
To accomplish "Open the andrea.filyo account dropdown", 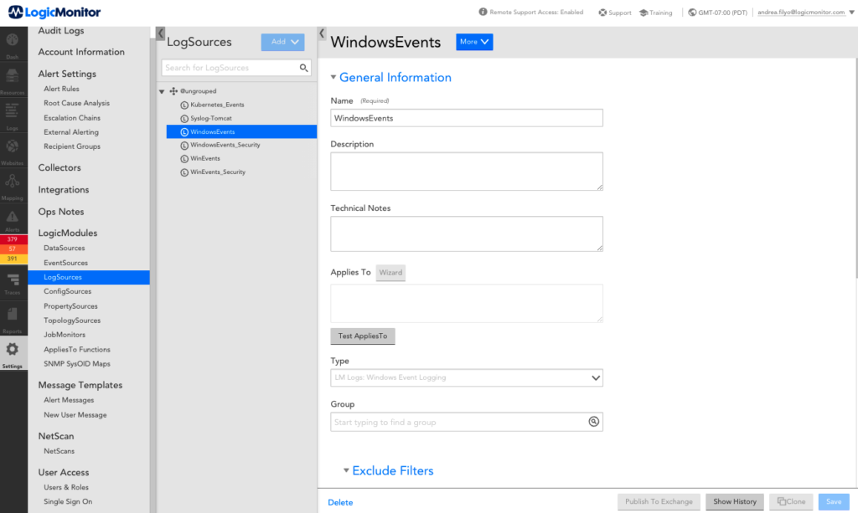I will point(805,12).
